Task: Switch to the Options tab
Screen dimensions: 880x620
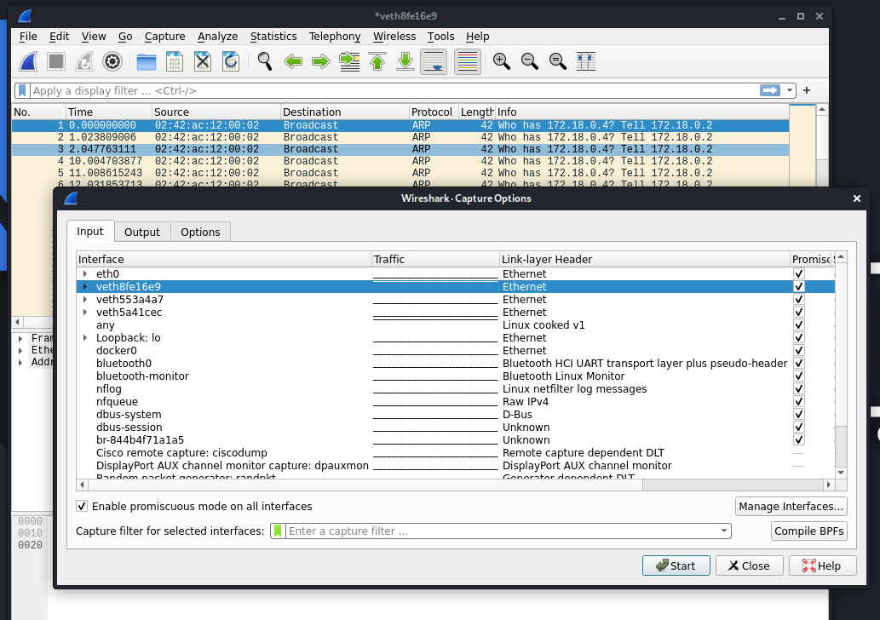Action: (x=200, y=232)
